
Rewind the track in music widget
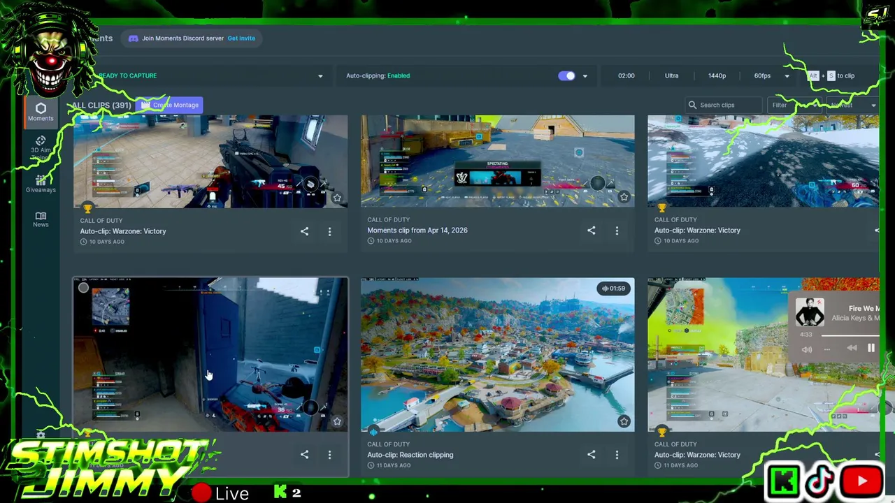[x=852, y=348]
